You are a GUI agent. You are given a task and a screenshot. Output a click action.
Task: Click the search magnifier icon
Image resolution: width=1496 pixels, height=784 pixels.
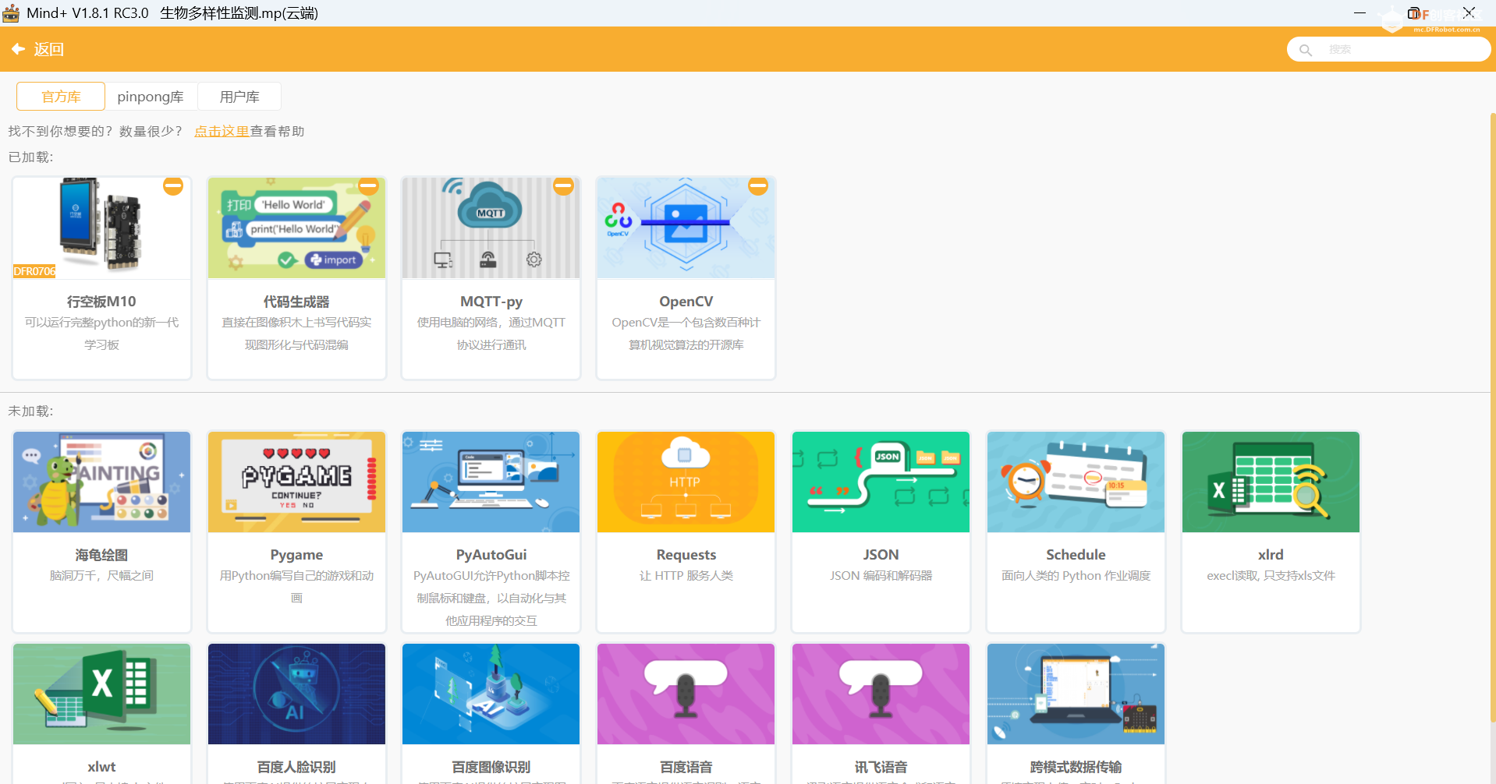(x=1305, y=50)
